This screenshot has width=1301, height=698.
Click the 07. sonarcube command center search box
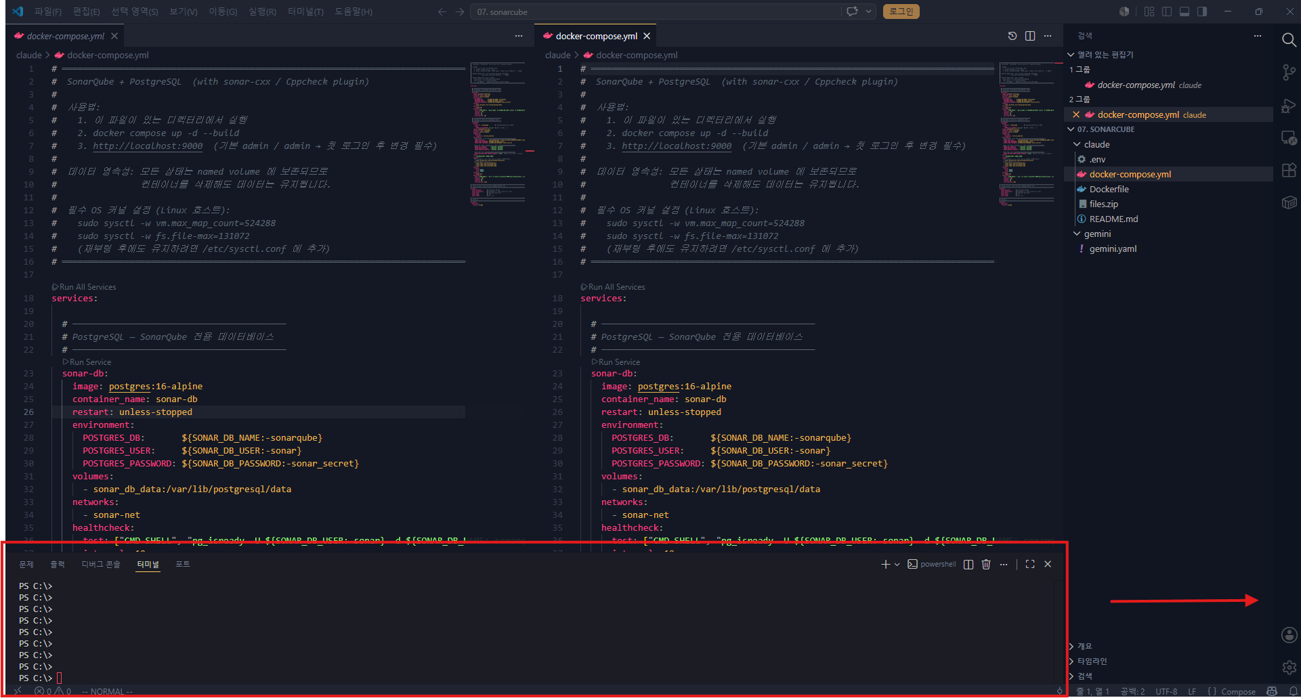(x=656, y=12)
